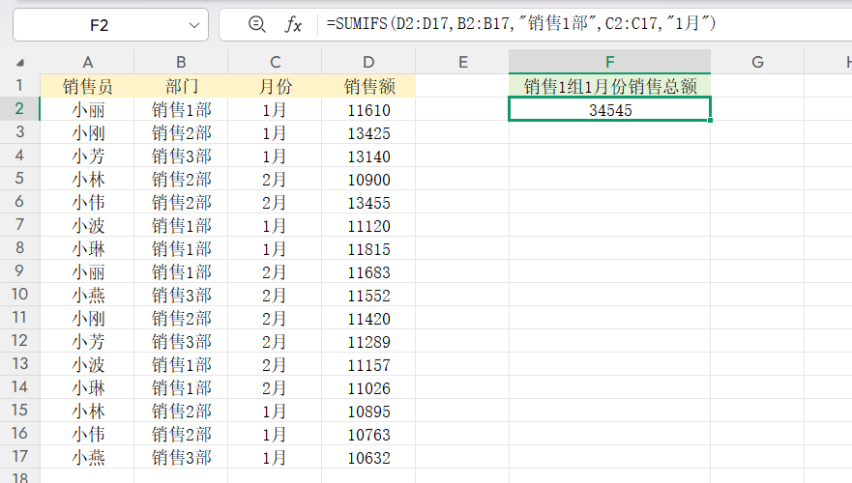Select row 2 header

coord(19,109)
